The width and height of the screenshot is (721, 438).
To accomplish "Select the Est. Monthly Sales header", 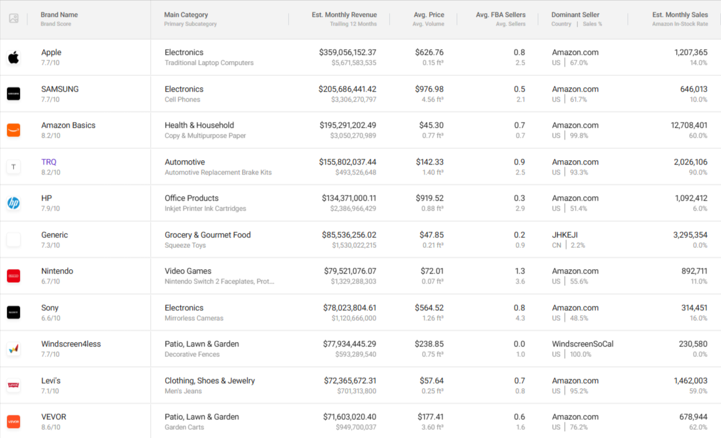I will (680, 15).
